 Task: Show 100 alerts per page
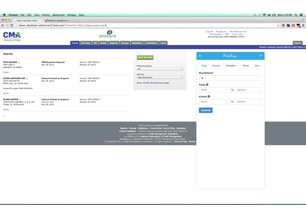(151, 83)
